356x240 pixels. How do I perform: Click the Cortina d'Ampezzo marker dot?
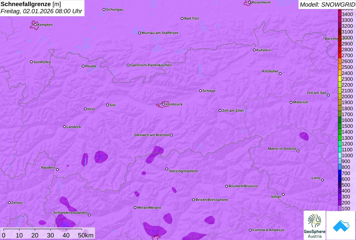(x=250, y=230)
